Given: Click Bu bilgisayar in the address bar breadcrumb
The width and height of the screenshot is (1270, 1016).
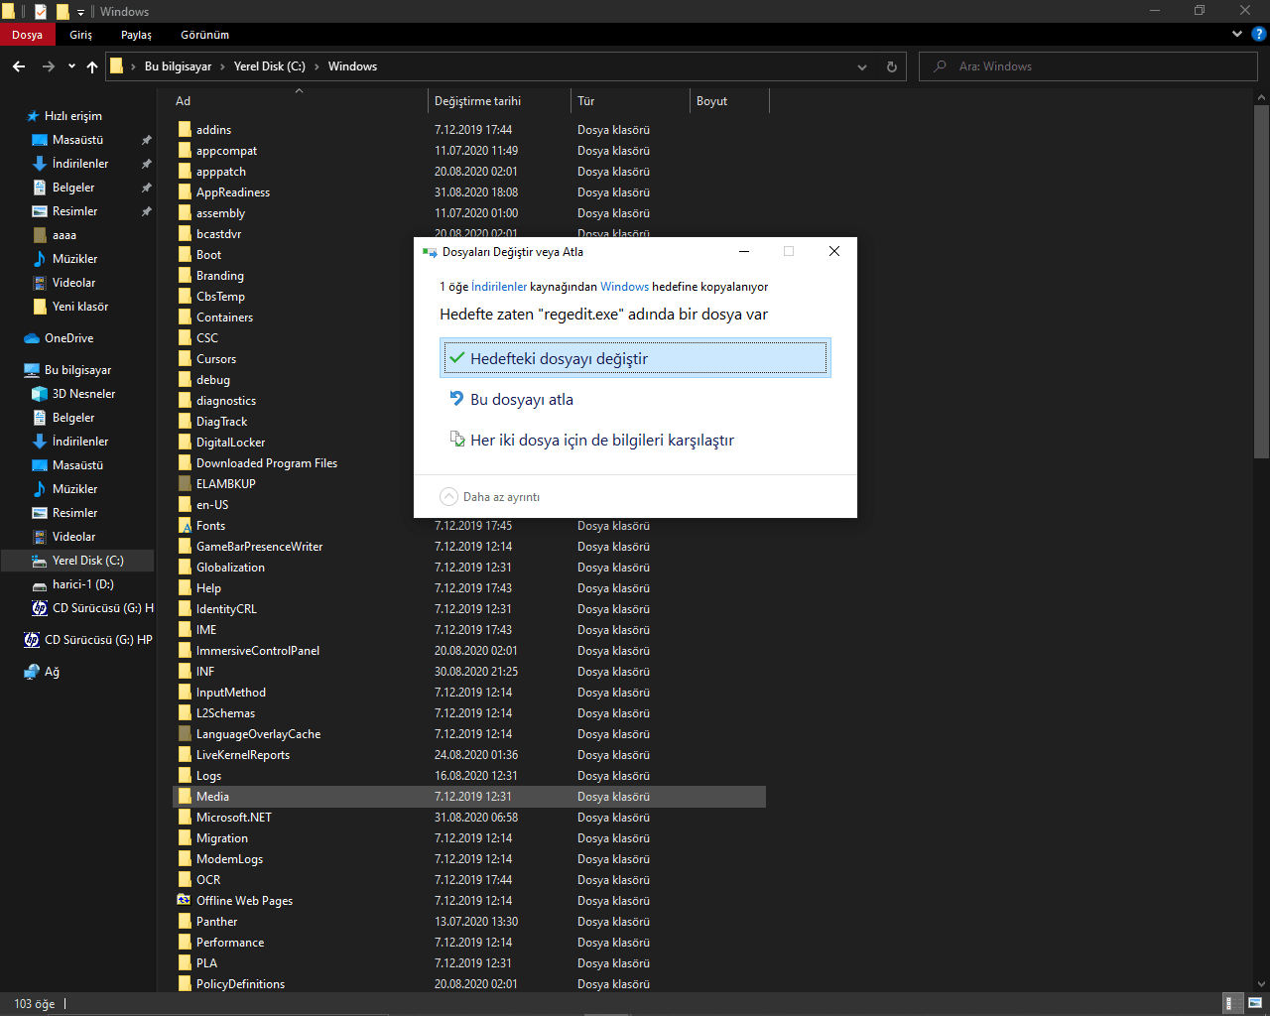Looking at the screenshot, I should (x=179, y=66).
